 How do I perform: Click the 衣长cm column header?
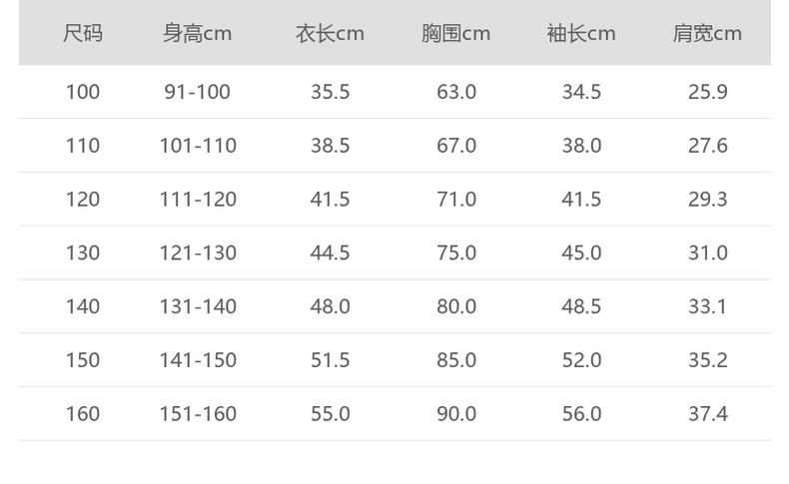330,34
